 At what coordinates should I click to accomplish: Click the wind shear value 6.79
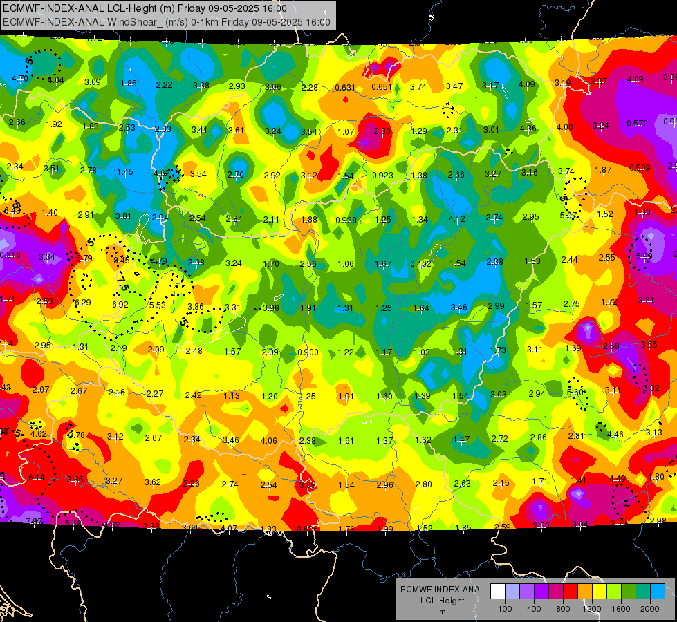84,258
